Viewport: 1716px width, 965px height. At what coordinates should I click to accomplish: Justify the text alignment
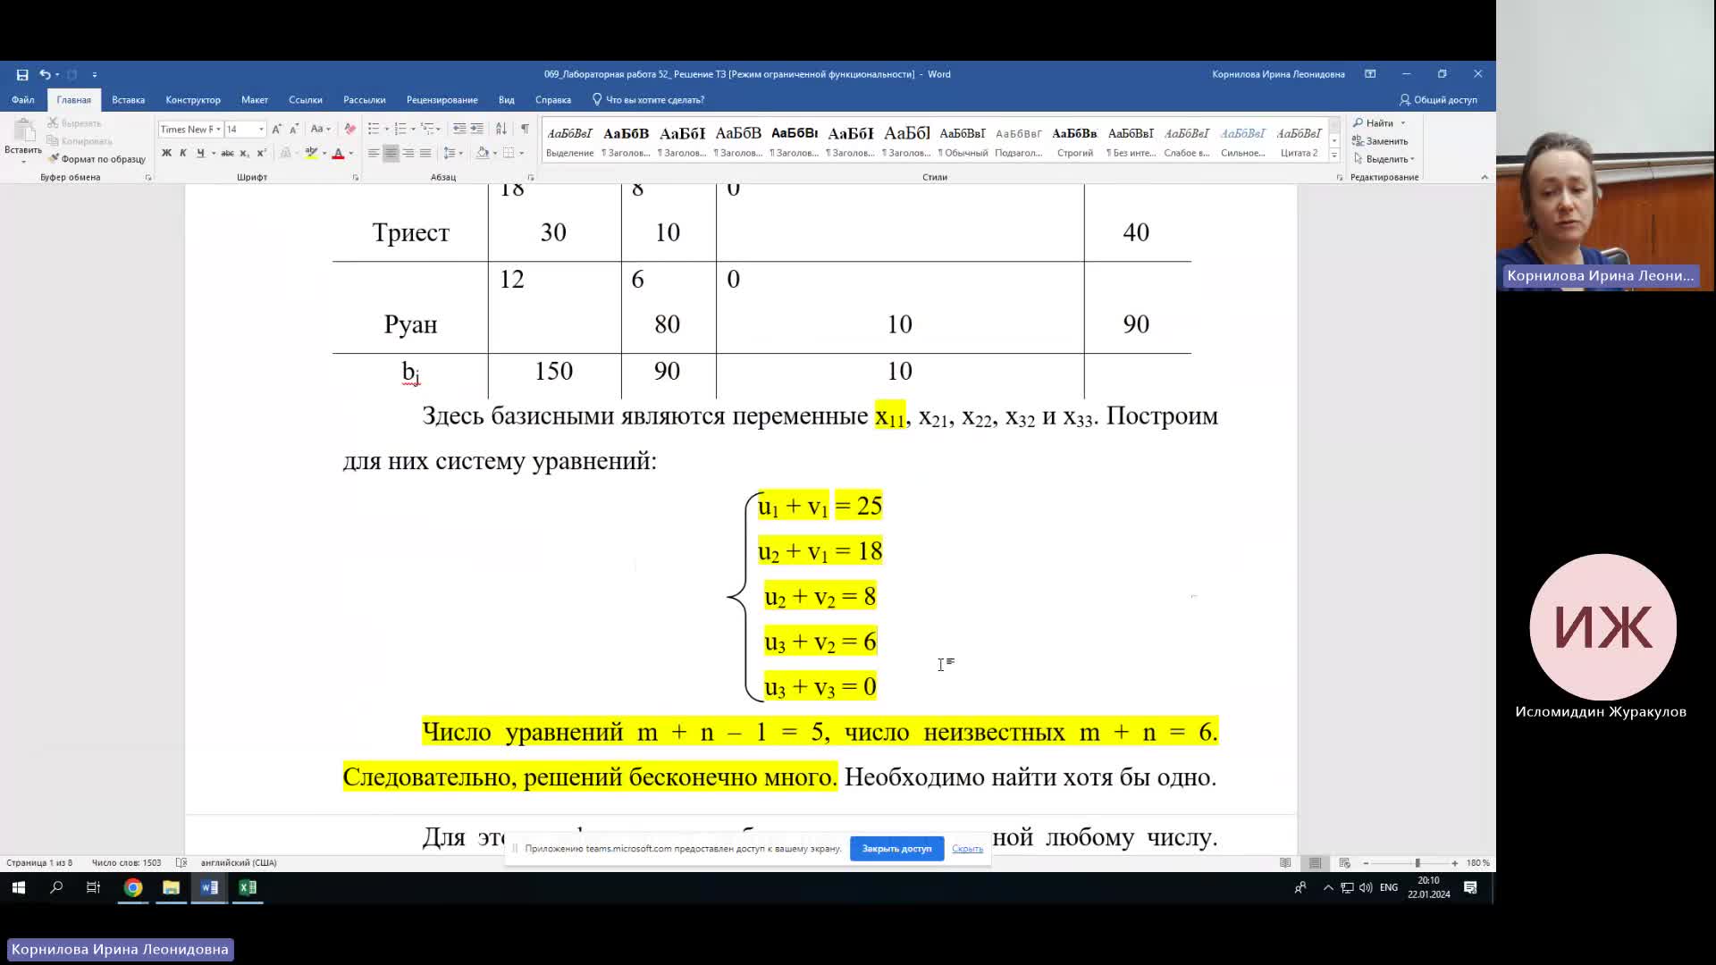(425, 153)
